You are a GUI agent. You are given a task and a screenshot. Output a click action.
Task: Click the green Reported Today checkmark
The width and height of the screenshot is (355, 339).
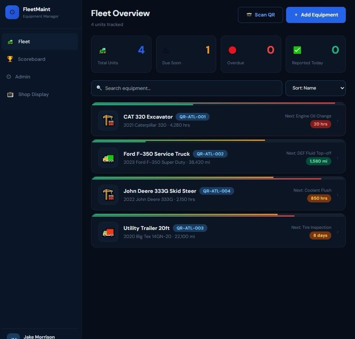(x=297, y=50)
